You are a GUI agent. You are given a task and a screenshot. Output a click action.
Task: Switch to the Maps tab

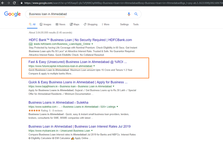(x=75, y=24)
